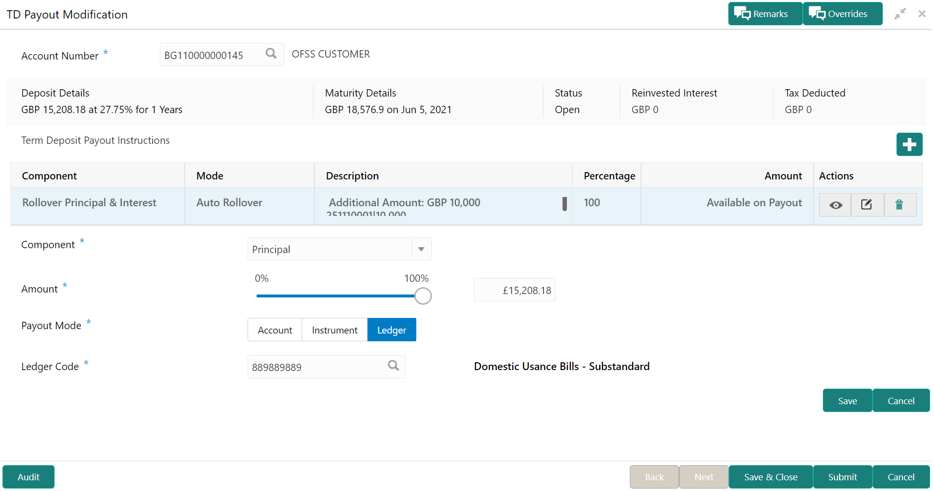Screen dimensions: 934x491
Task: Edit the Rollover Principal & Interest instruction
Action: click(x=867, y=205)
